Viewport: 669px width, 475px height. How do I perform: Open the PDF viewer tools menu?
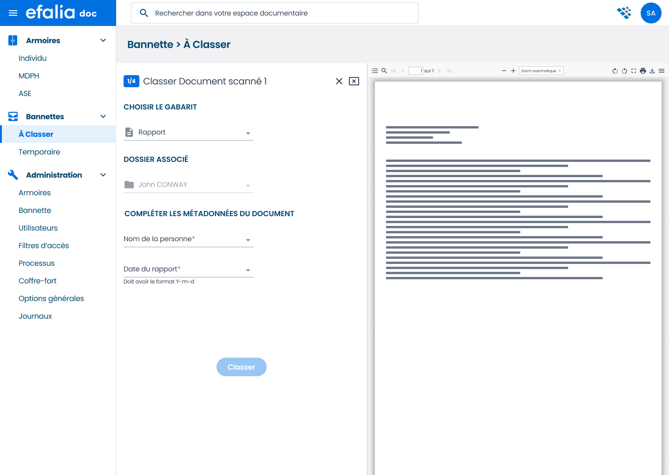click(x=662, y=71)
